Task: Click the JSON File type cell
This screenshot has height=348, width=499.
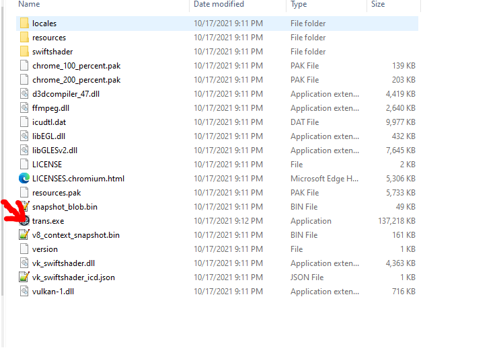Action: 307,277
